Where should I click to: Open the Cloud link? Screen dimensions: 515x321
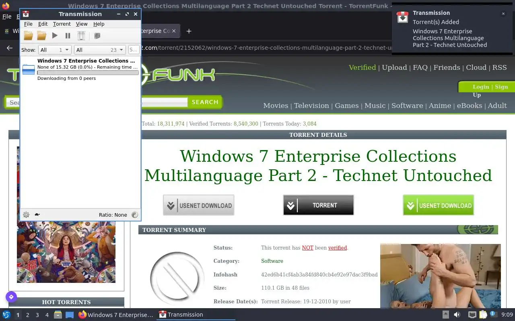[x=476, y=67]
